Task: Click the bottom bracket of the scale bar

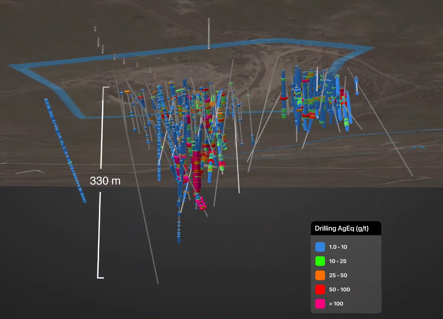Action: coord(101,277)
